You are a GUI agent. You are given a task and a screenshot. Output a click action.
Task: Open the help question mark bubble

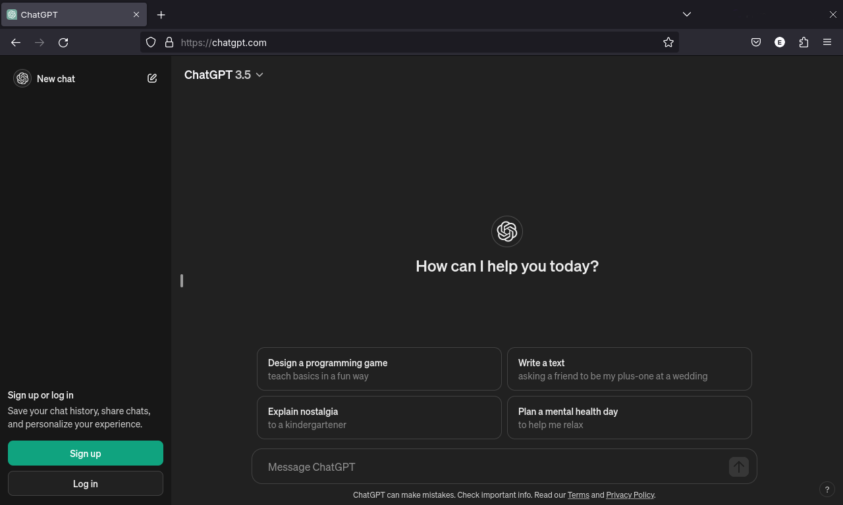pyautogui.click(x=827, y=489)
